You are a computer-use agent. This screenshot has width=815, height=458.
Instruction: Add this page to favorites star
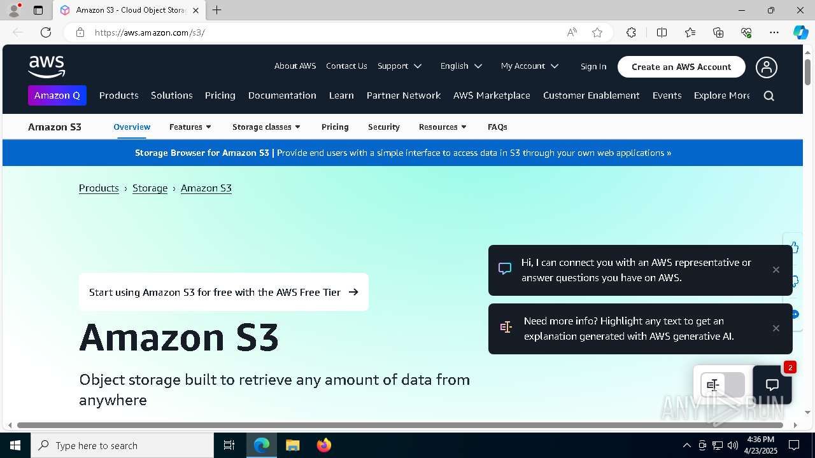597,32
